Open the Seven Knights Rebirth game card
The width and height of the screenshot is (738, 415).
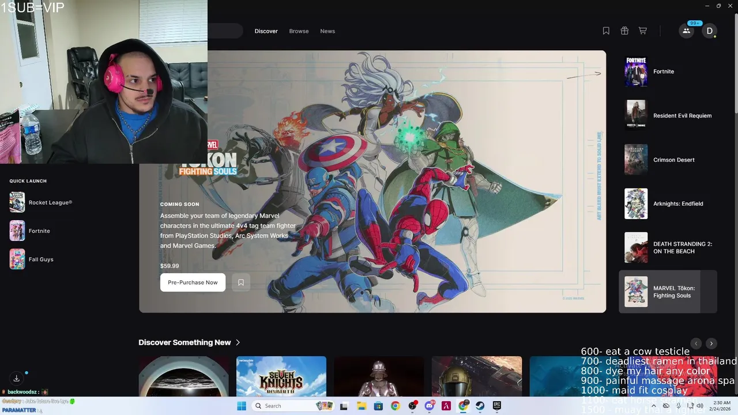[281, 376]
